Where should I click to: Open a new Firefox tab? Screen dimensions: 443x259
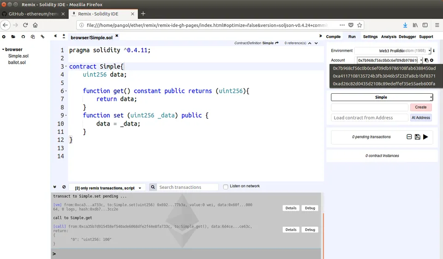(143, 13)
